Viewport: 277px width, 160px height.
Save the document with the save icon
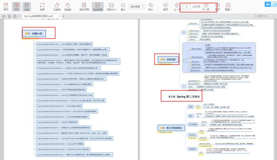(10, 16)
